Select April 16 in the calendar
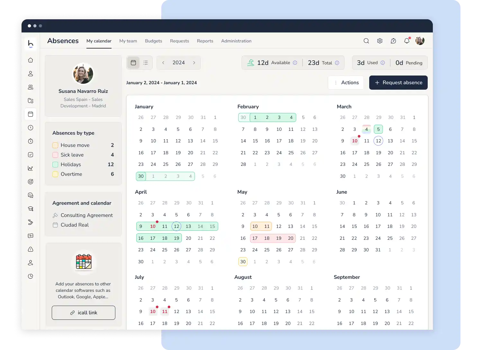The width and height of the screenshot is (482, 350). (x=141, y=238)
